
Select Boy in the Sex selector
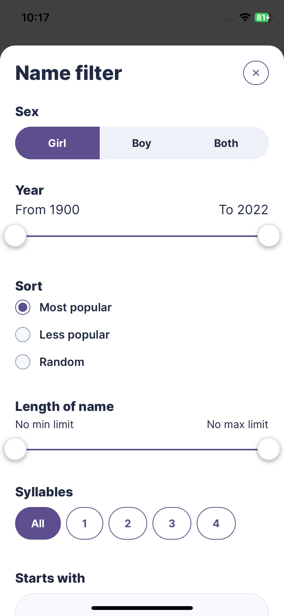[142, 143]
